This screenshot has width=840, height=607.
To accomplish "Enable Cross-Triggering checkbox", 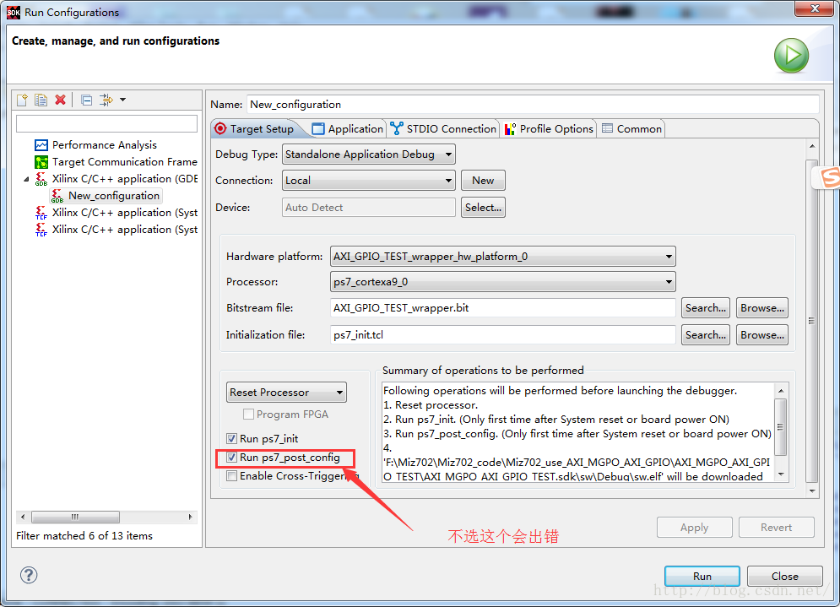I will (x=232, y=476).
